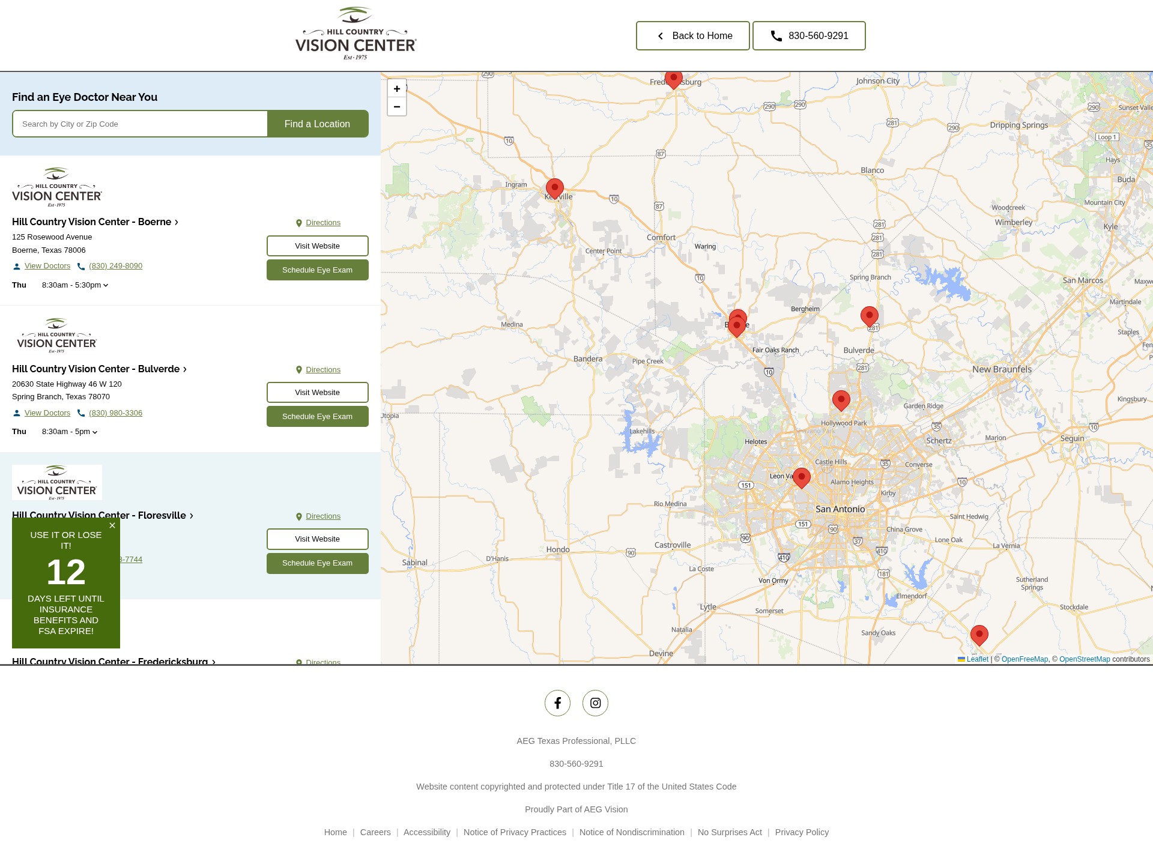
Task: Click the 'Proudly Part of AEG Vision' text
Action: point(576,809)
